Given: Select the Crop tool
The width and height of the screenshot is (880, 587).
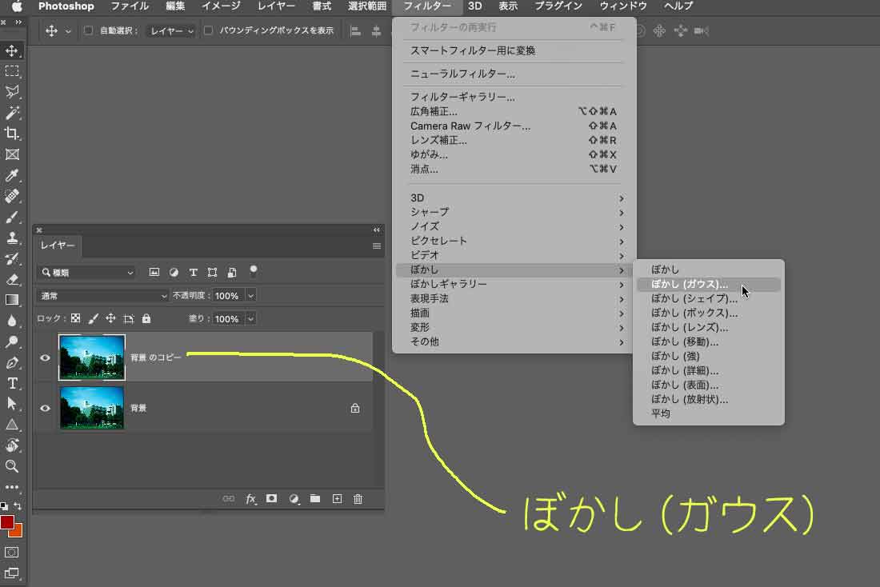Looking at the screenshot, I should [x=12, y=134].
